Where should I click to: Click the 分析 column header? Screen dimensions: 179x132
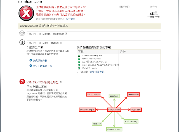(x=123, y=52)
